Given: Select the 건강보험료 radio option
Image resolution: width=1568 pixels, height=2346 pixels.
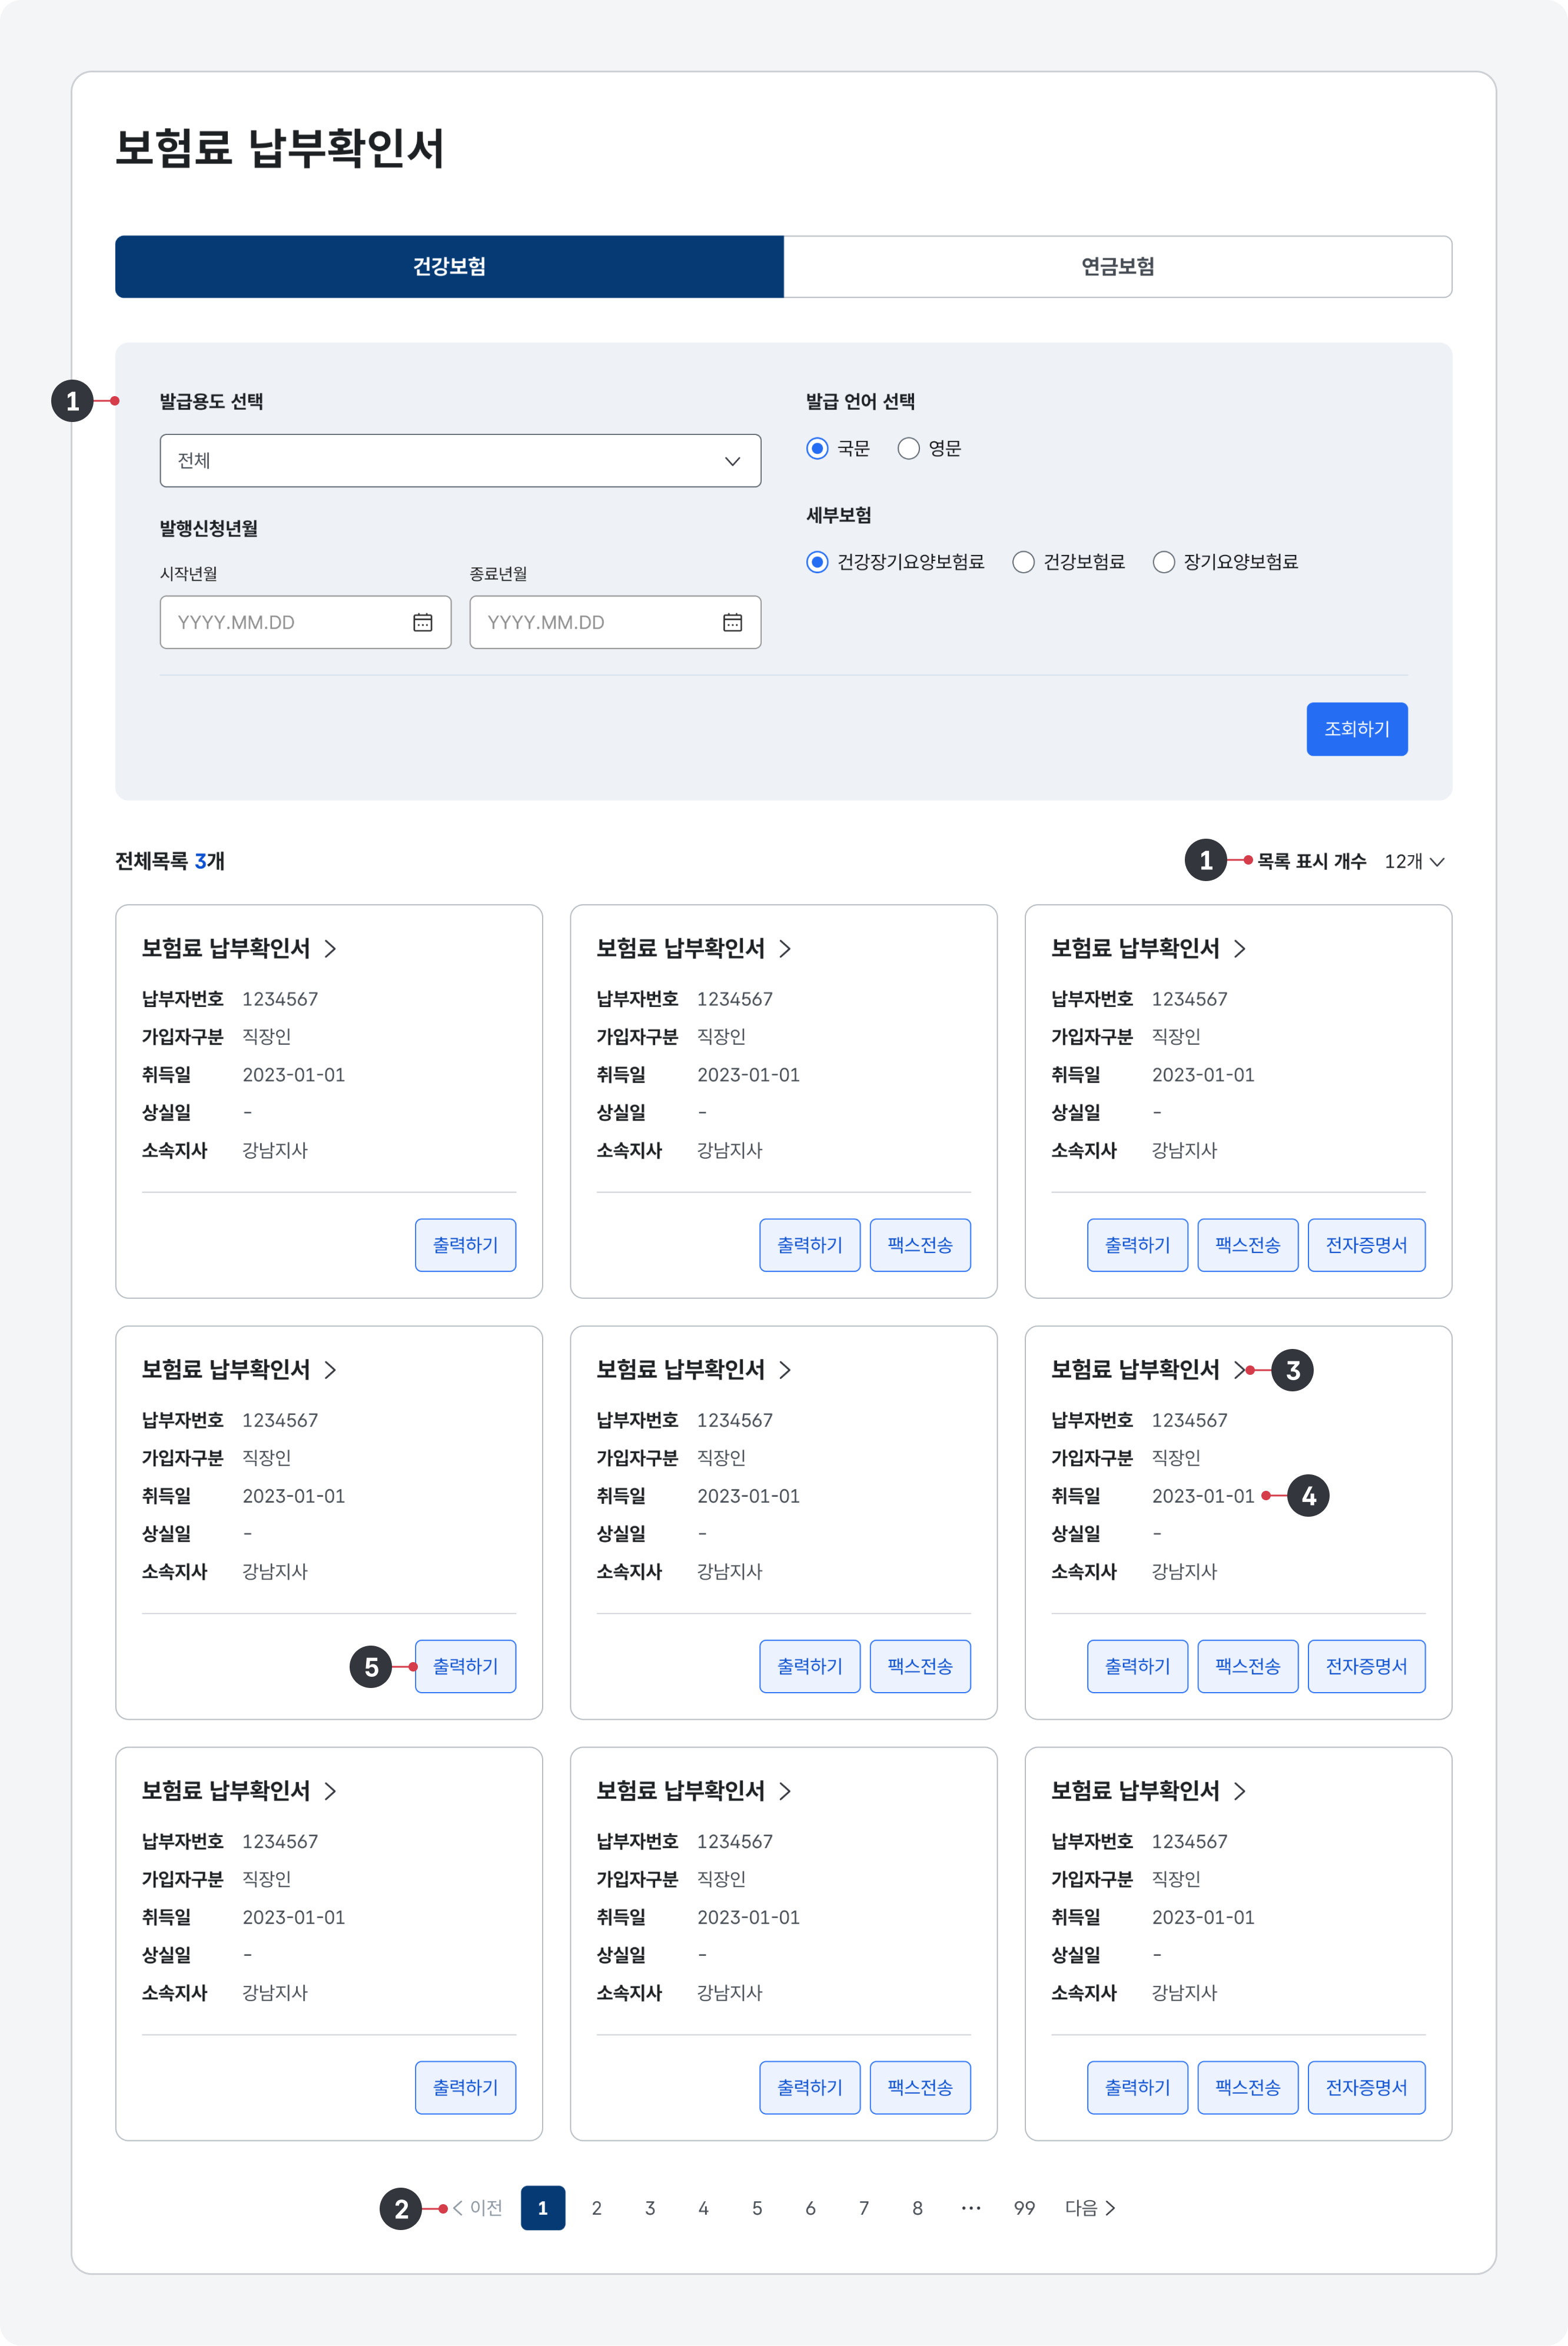Looking at the screenshot, I should click(x=1023, y=562).
